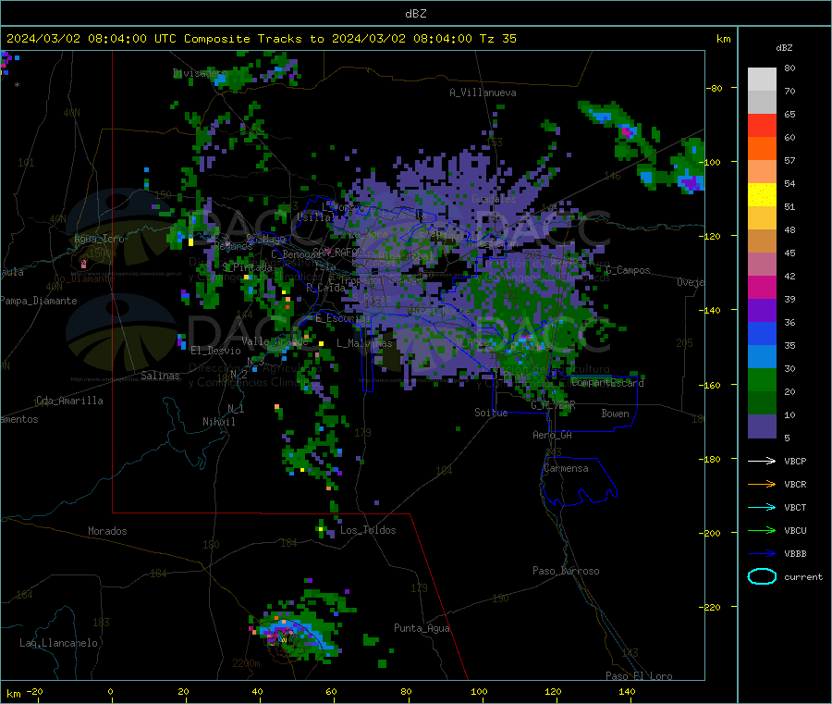Screen dimensions: 832x704
Task: Click the '140' tick on the horizontal km axis
Action: coord(627,691)
